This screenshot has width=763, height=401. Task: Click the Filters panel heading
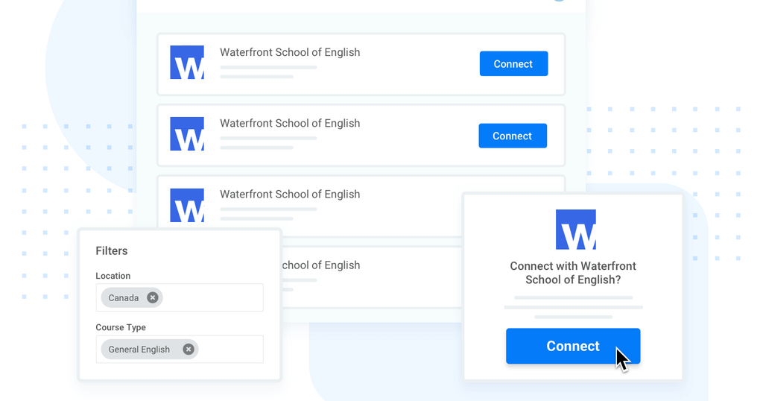112,250
